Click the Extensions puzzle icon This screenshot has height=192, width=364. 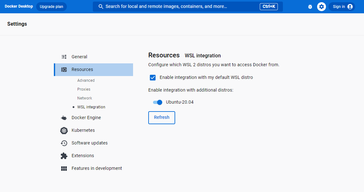coord(64,156)
